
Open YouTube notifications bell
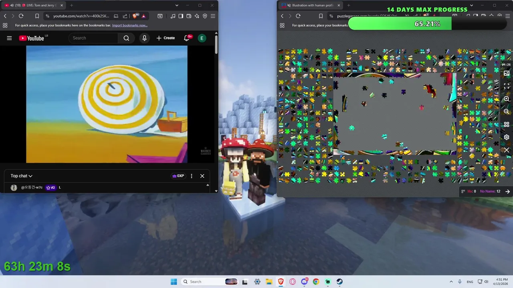(x=186, y=38)
